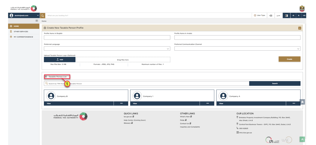Viewport: 316px width, 145px height.
Task: Click the dark Search button
Action: 275,83
